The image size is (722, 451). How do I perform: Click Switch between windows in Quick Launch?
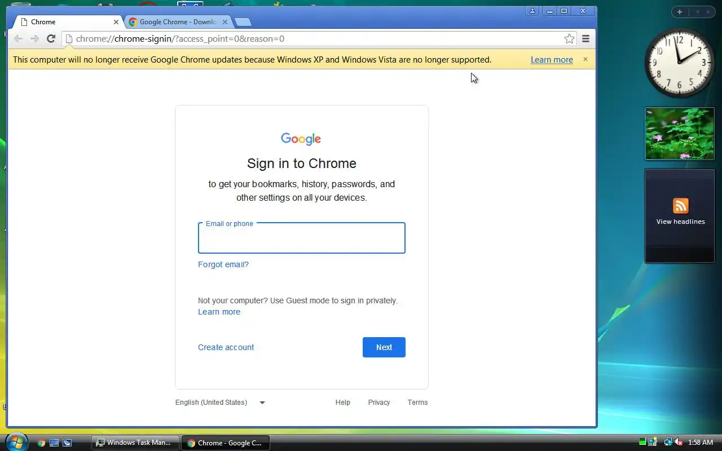pyautogui.click(x=67, y=443)
